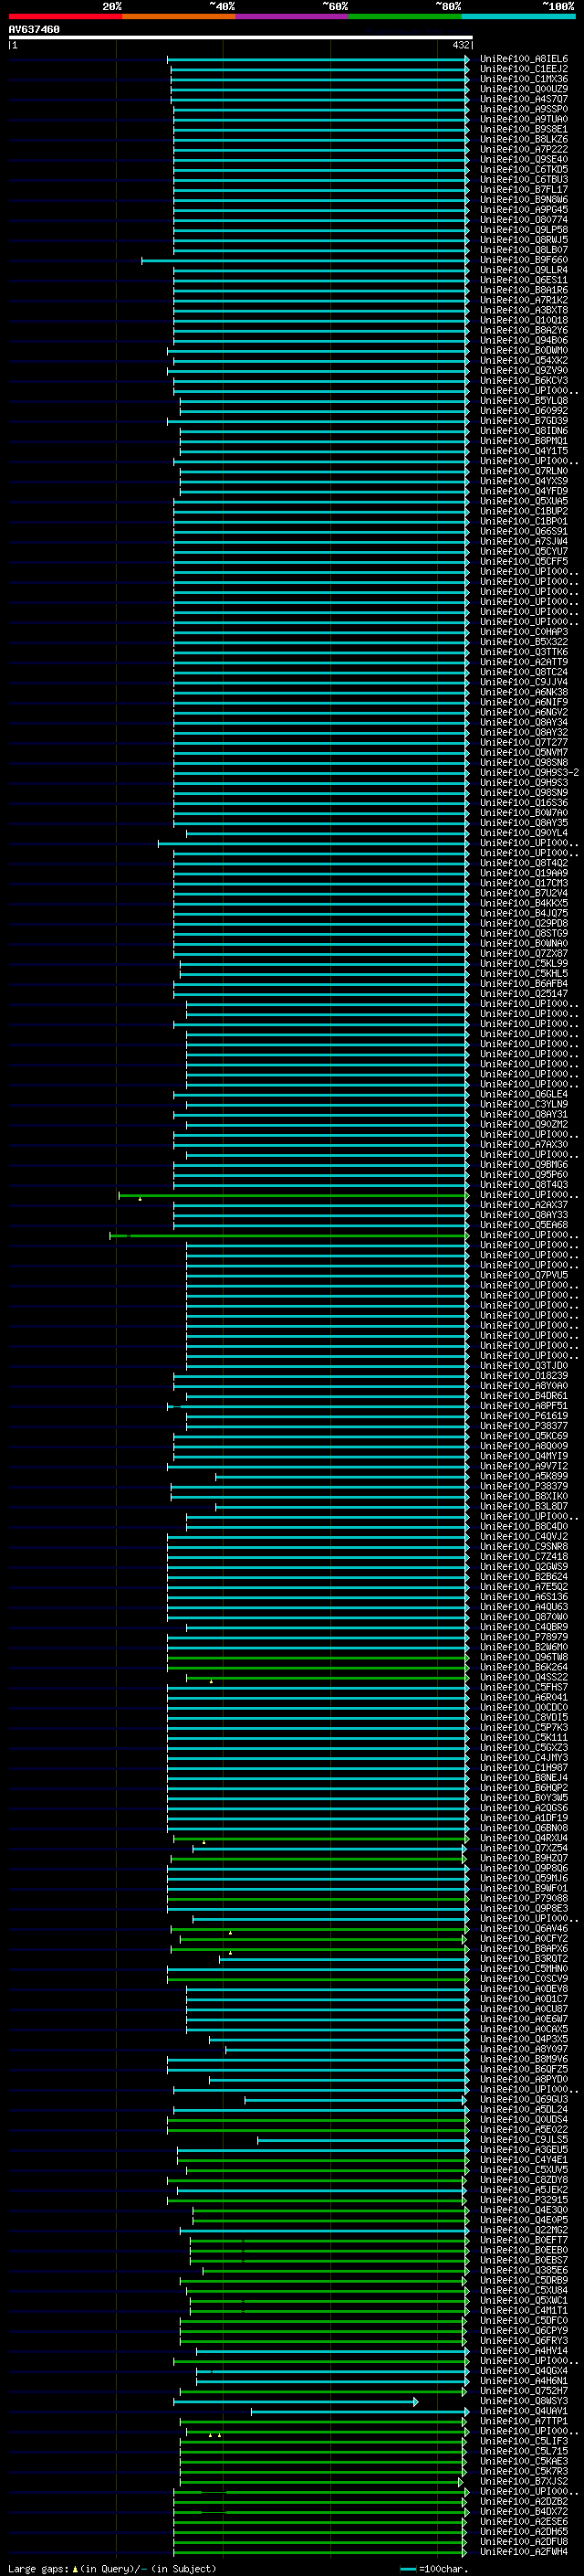584x2576 pixels.
Task: Select hit label UniRef100_Q385E6
Action: [x=523, y=2271]
